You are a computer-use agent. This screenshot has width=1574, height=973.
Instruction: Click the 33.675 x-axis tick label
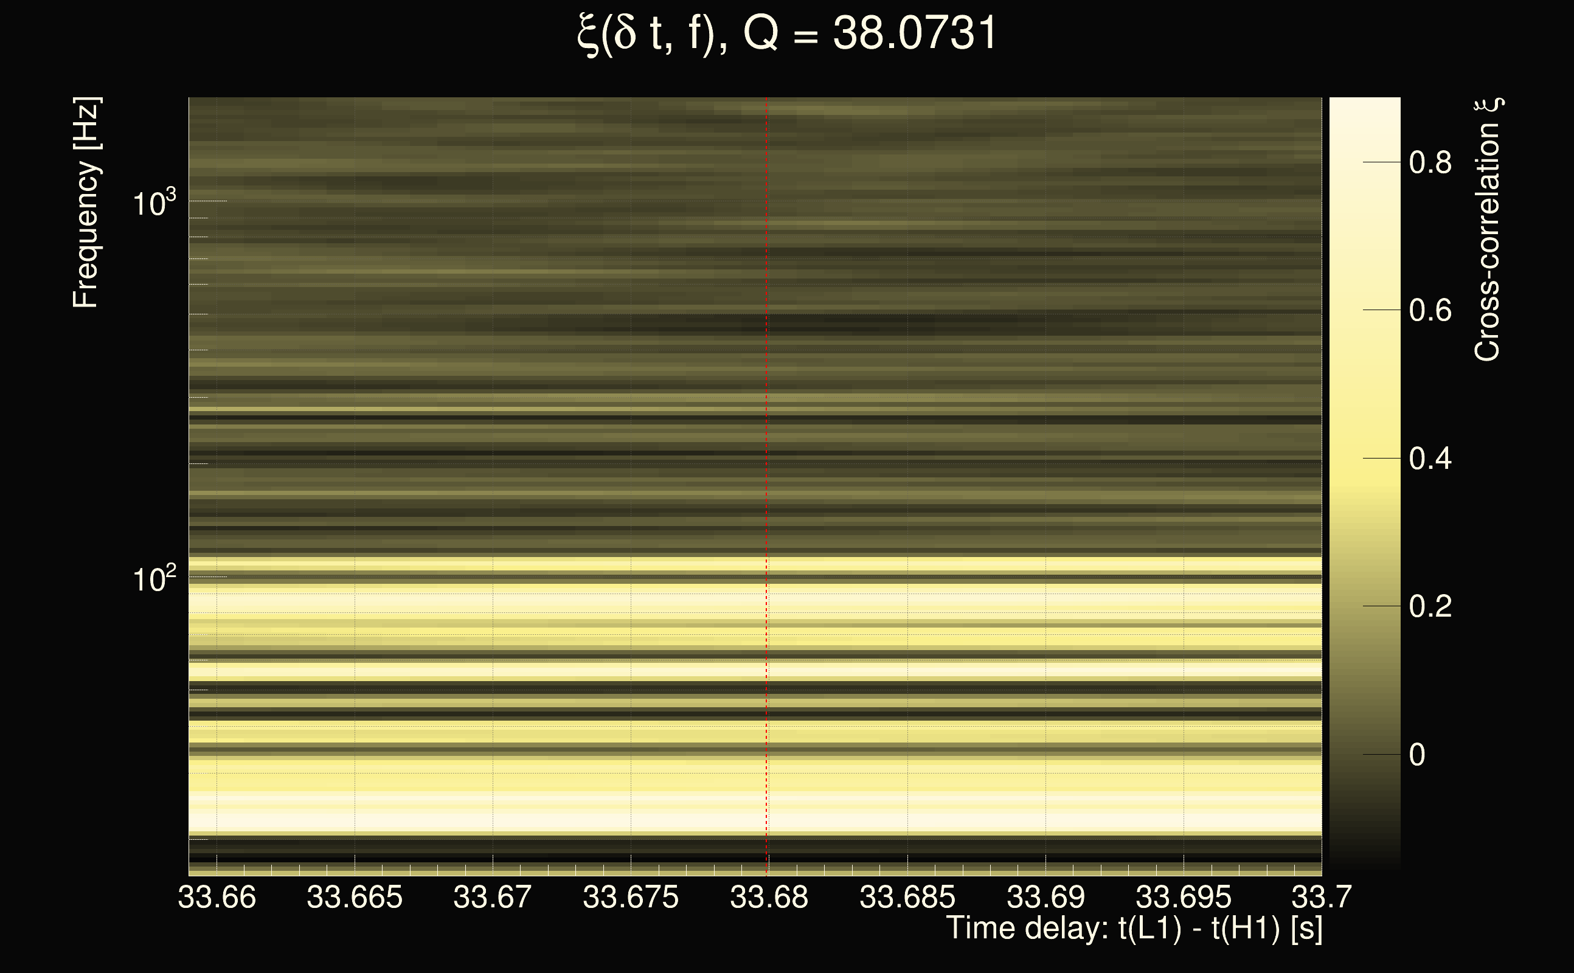pyautogui.click(x=631, y=897)
